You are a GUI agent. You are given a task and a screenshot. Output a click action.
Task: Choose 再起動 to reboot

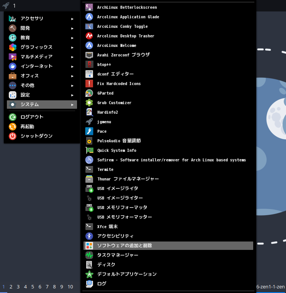(x=42, y=127)
